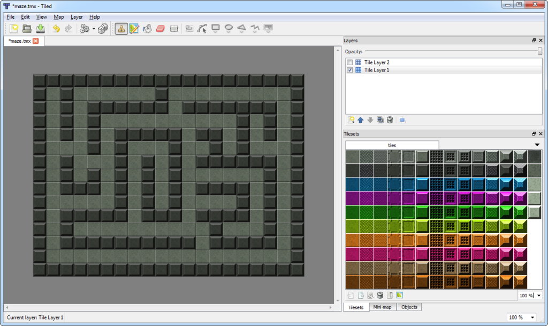Switch to the Mini-map tab
The width and height of the screenshot is (548, 326).
383,307
